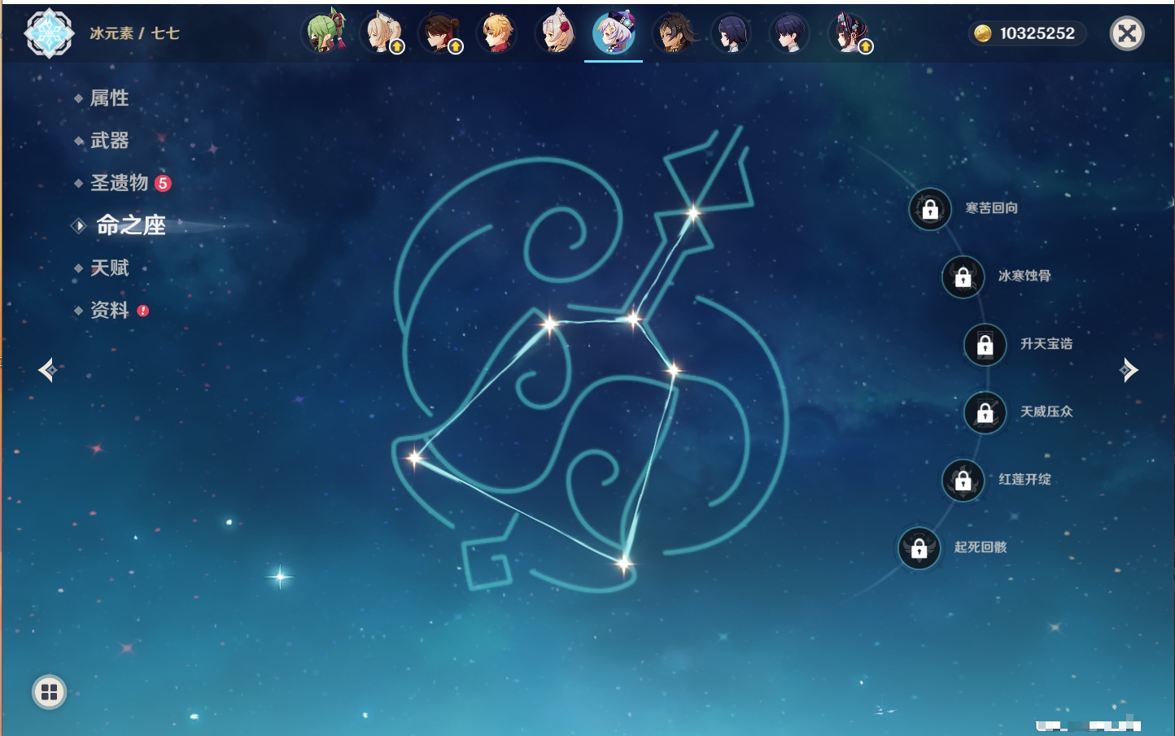Image resolution: width=1175 pixels, height=736 pixels.
Task: Click the Cryo snowflake element emblem
Action: [x=49, y=33]
